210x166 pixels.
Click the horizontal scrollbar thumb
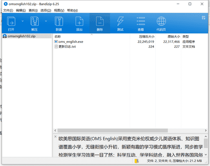(x=113, y=130)
